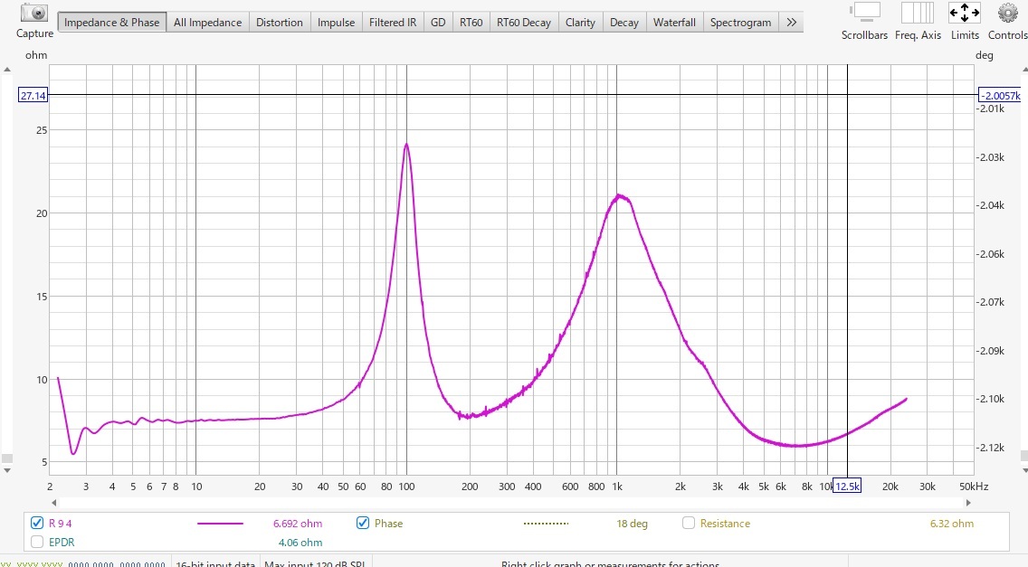This screenshot has width=1028, height=567.
Task: Disable the Phase trace checkbox
Action: click(363, 523)
